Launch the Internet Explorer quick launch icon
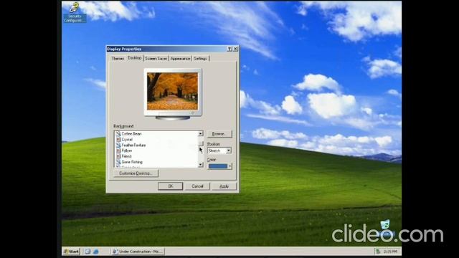Screen dimensions: 459x258 tap(95, 252)
